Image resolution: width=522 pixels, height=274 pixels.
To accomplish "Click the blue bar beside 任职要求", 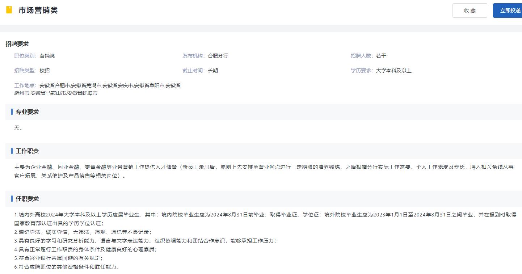I will 12,199.
